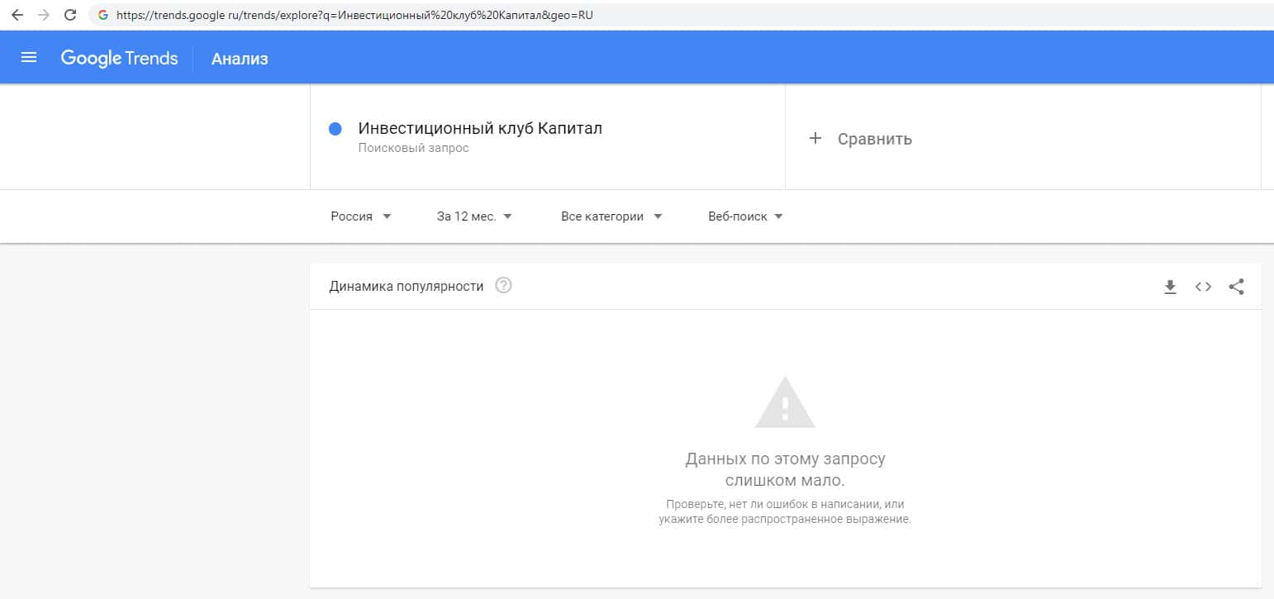Expand the Россия region dropdown
Viewport: 1274px width, 599px height.
click(x=361, y=216)
